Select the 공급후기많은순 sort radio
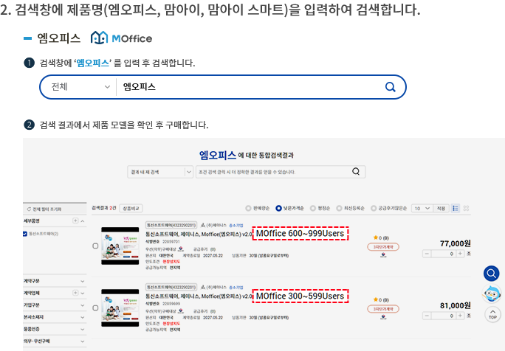505x351 pixels. (x=374, y=209)
